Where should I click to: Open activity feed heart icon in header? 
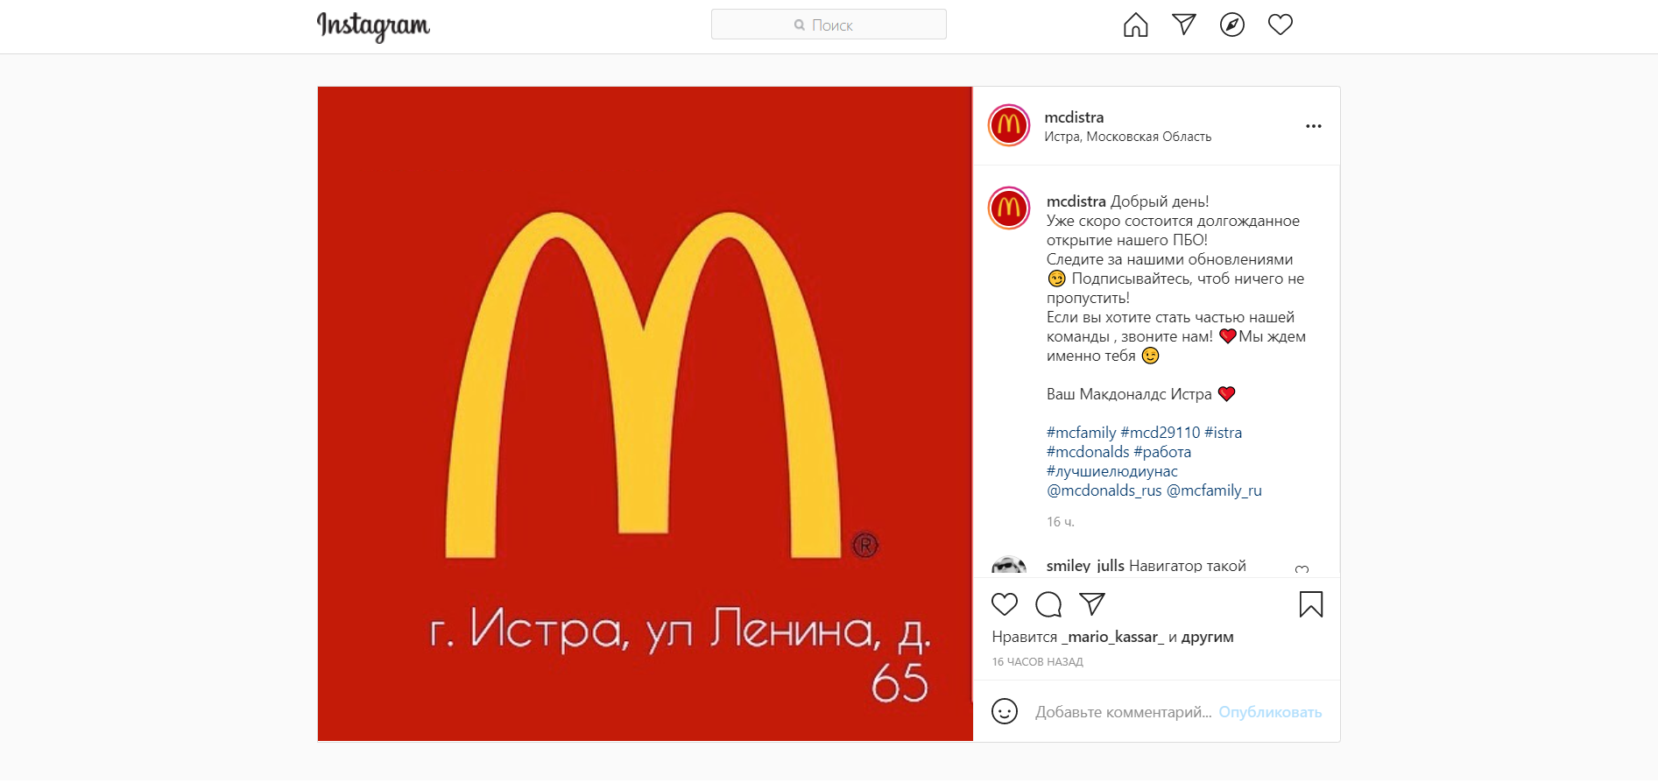1280,25
